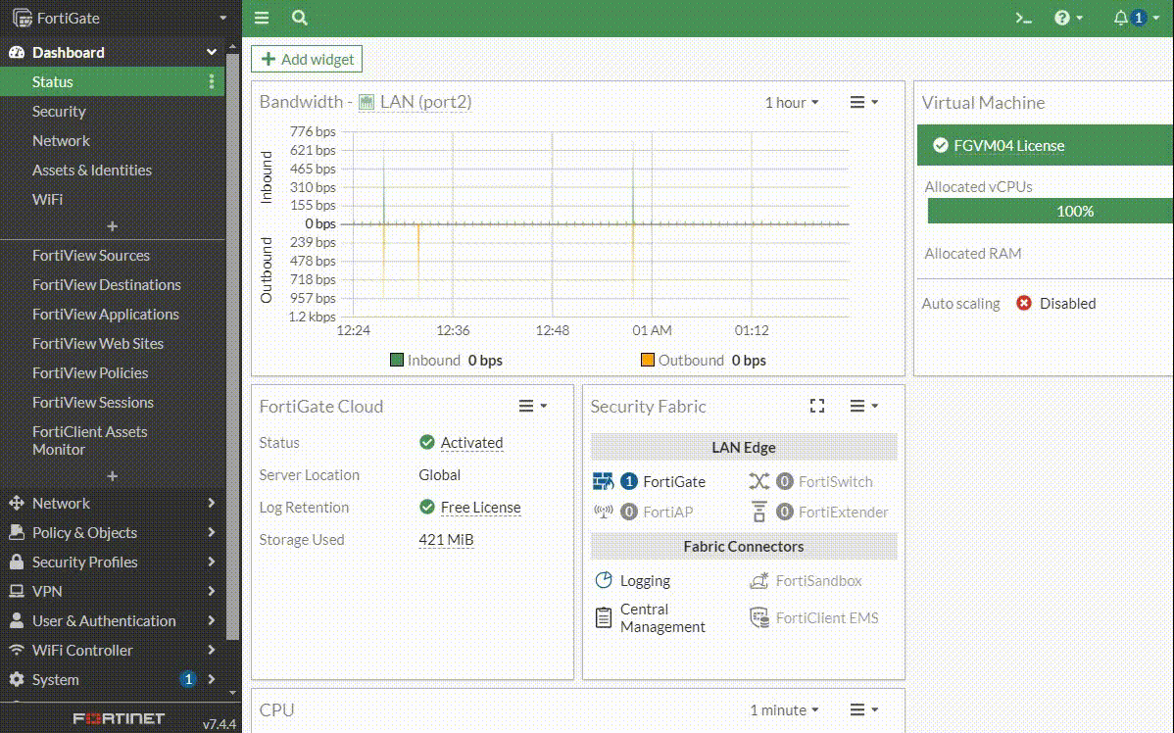This screenshot has width=1174, height=733.
Task: Expand the System menu
Action: click(113, 680)
